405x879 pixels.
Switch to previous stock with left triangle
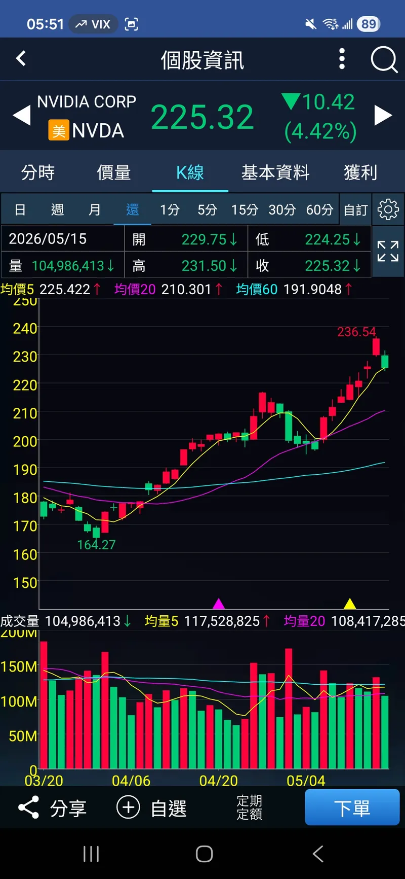point(21,116)
